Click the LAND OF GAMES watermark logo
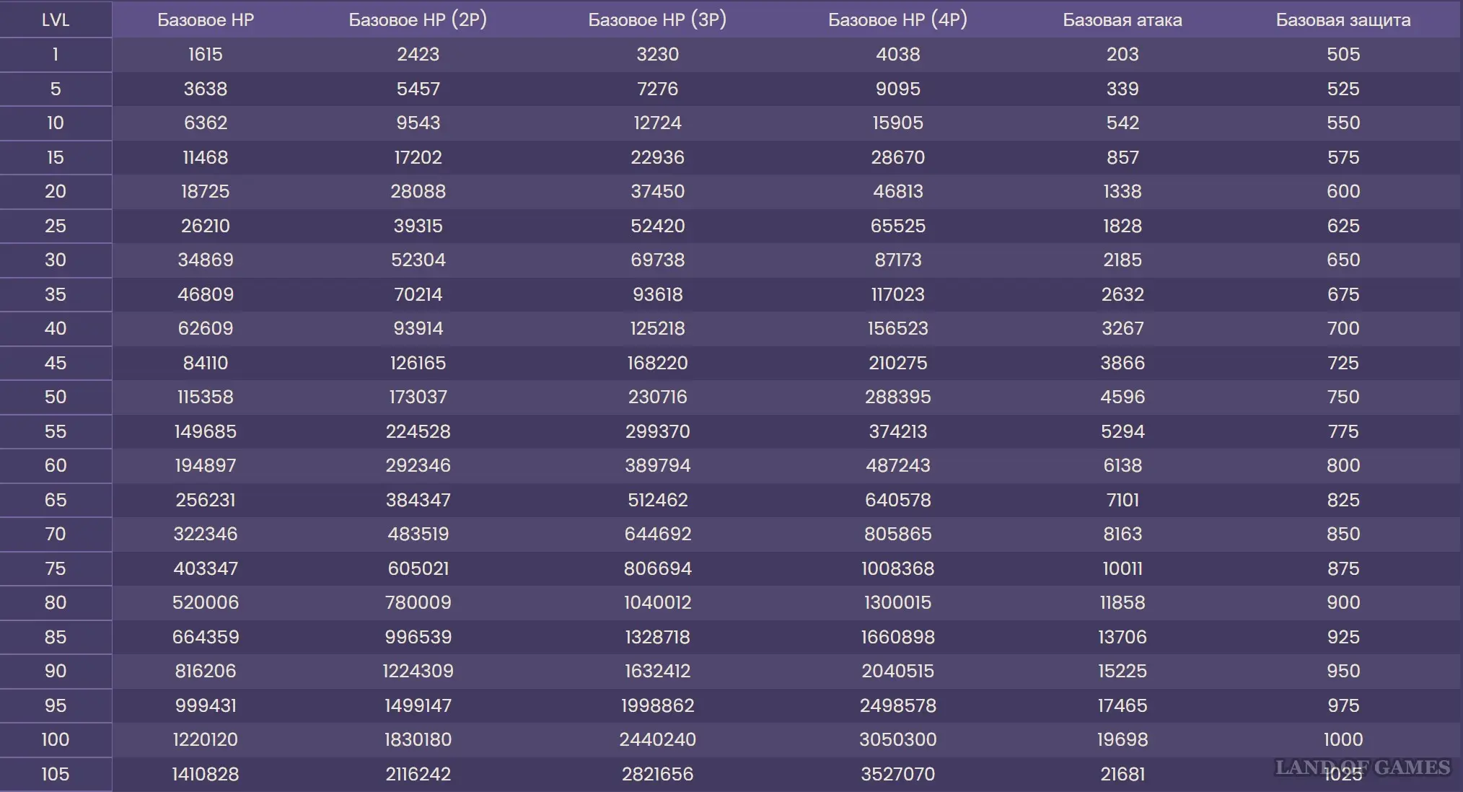 pos(1362,767)
